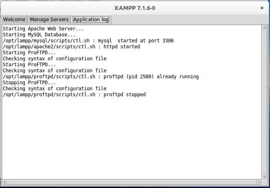
Task: Click the last 'Checking syntax of configuration file' line
Action: point(54,89)
